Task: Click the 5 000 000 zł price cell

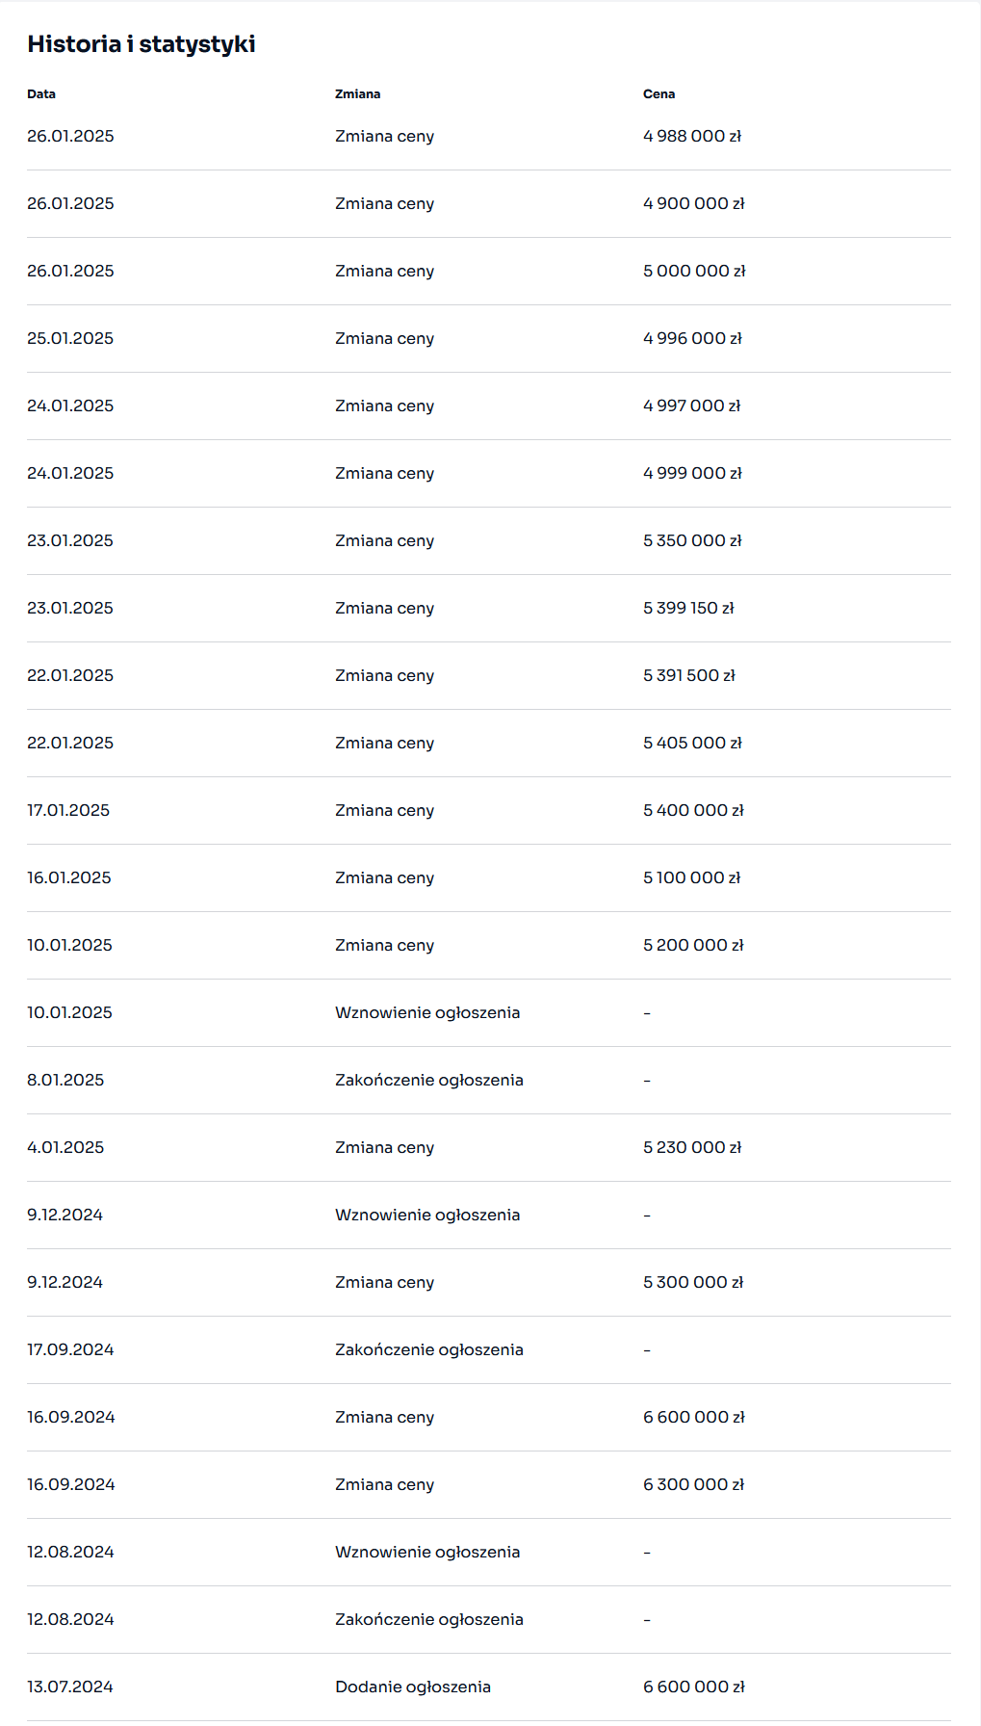Action: [x=693, y=272]
